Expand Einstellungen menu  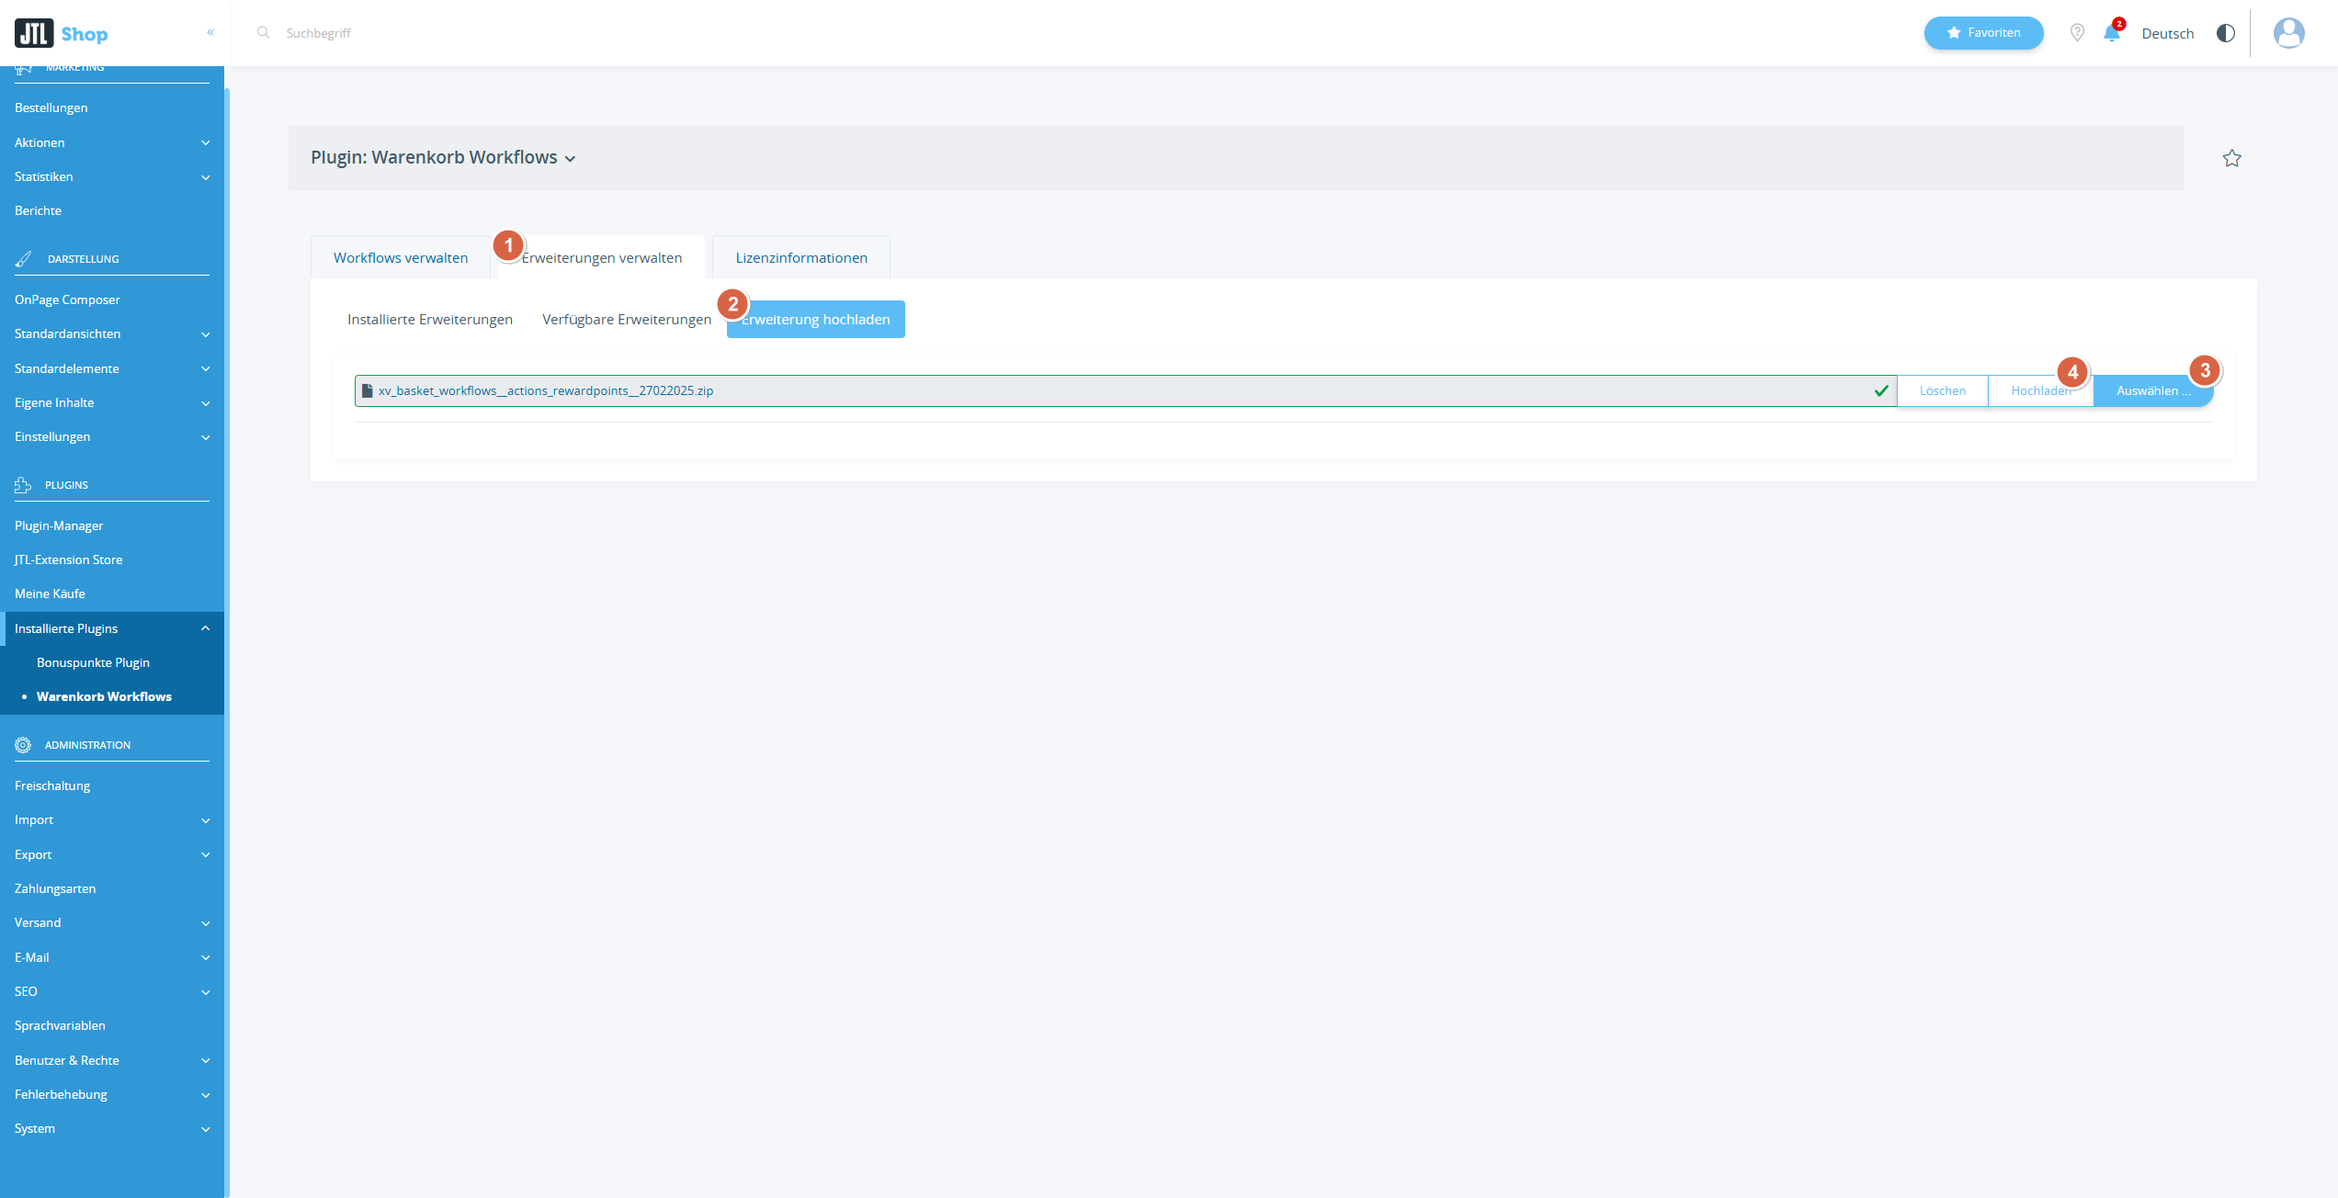click(112, 436)
